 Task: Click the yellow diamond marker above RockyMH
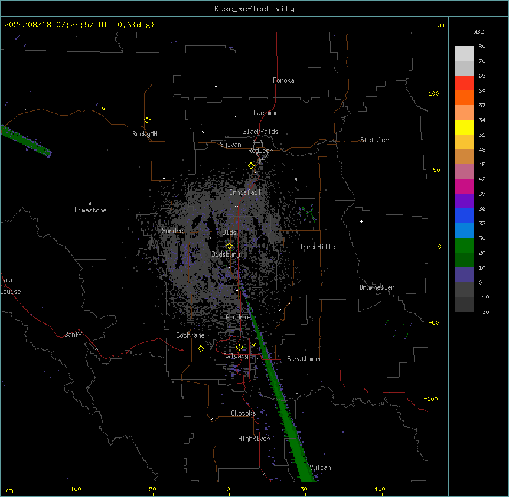(147, 120)
